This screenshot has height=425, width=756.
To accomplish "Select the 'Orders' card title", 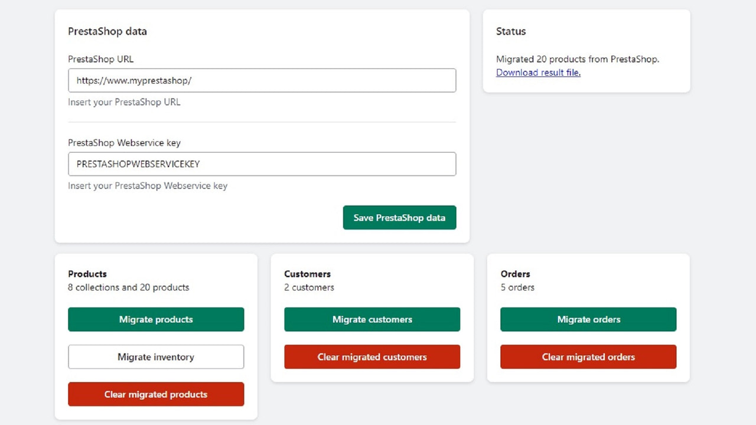I will point(515,274).
